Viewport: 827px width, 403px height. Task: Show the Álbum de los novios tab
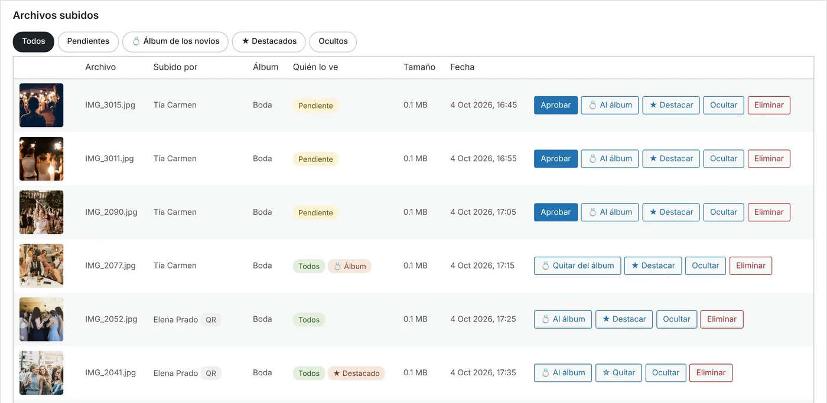175,41
